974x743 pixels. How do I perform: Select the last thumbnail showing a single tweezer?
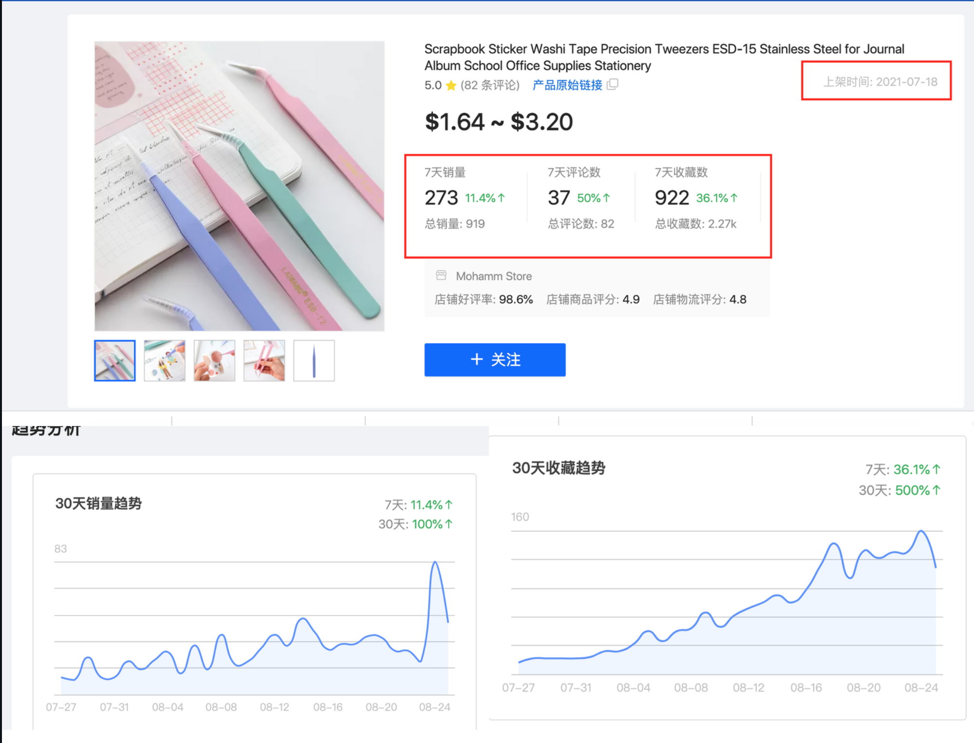(314, 360)
